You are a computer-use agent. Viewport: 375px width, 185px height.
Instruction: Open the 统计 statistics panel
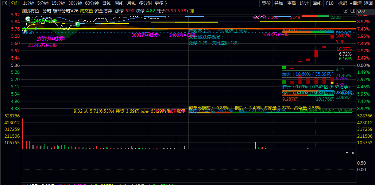click(304, 3)
